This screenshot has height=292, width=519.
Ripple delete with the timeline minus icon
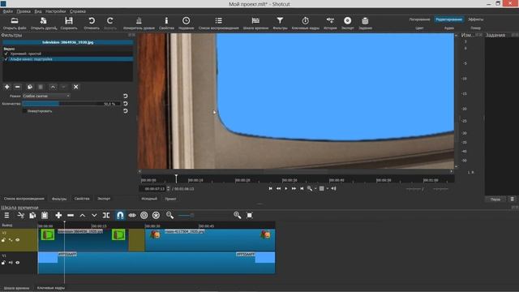(x=71, y=215)
